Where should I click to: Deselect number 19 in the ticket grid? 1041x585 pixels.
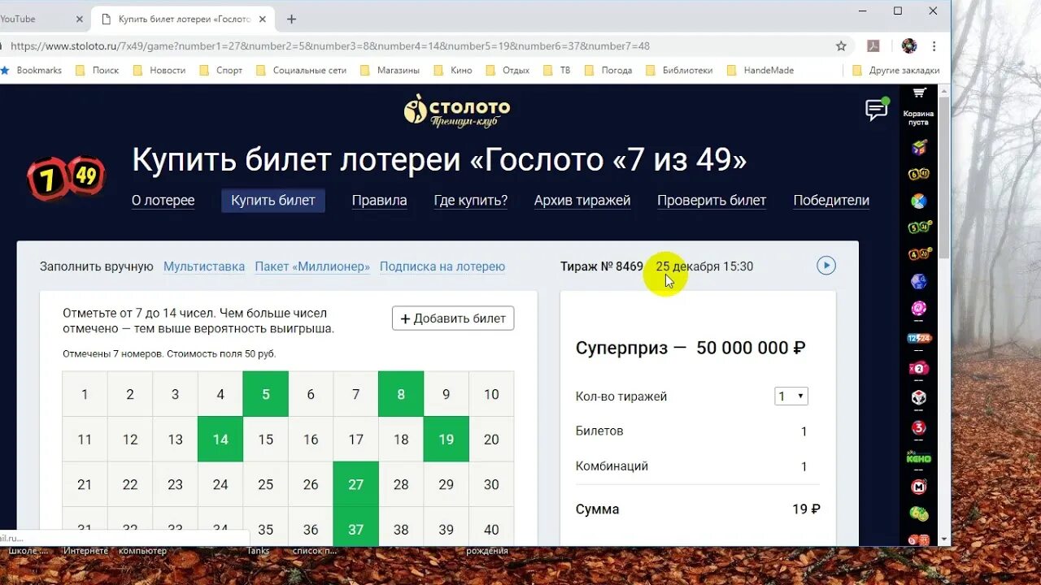446,440
